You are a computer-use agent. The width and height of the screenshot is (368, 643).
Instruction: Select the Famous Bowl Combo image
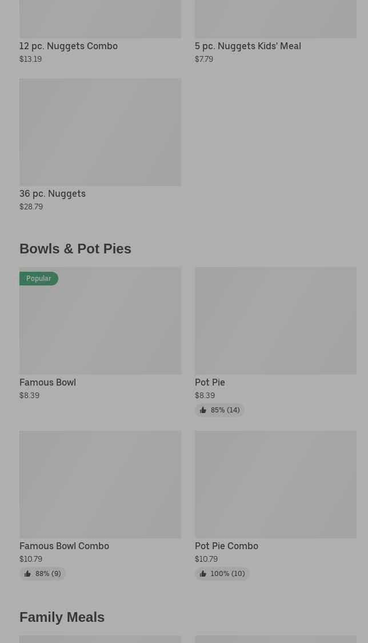tap(100, 484)
